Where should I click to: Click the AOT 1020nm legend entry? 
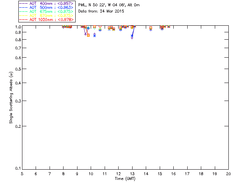click(x=46, y=19)
